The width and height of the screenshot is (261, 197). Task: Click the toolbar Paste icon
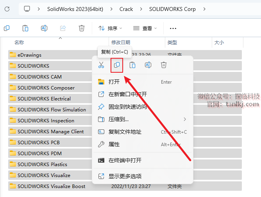(25, 28)
